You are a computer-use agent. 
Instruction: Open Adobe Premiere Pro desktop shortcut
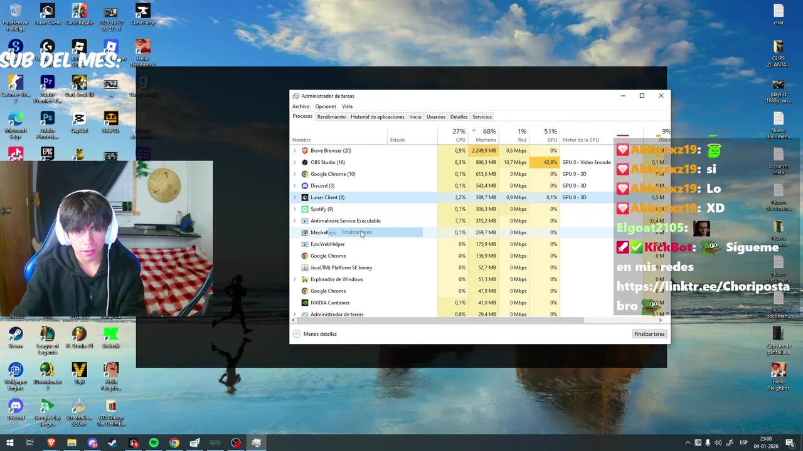(x=47, y=90)
